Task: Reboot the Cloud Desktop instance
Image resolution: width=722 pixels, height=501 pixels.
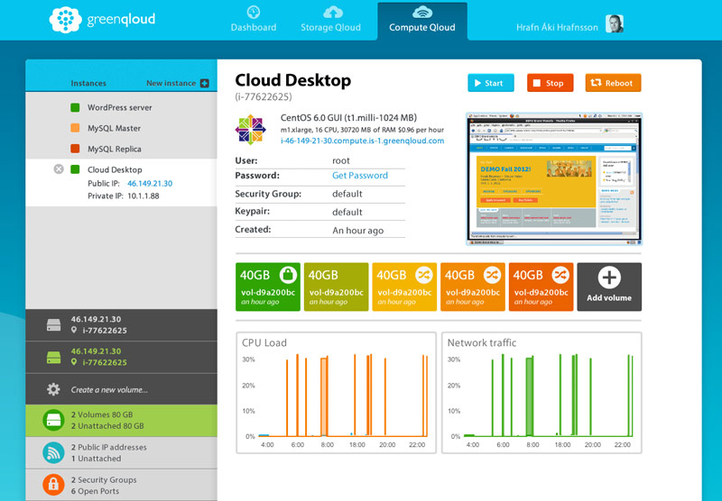Action: 613,83
